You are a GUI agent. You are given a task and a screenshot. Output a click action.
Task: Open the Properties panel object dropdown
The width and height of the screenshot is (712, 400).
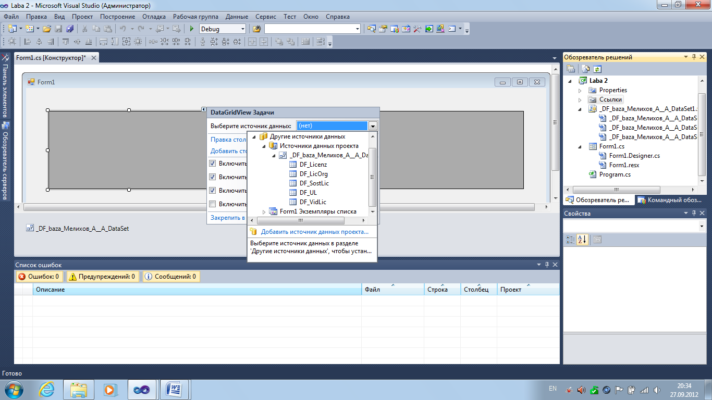click(702, 227)
